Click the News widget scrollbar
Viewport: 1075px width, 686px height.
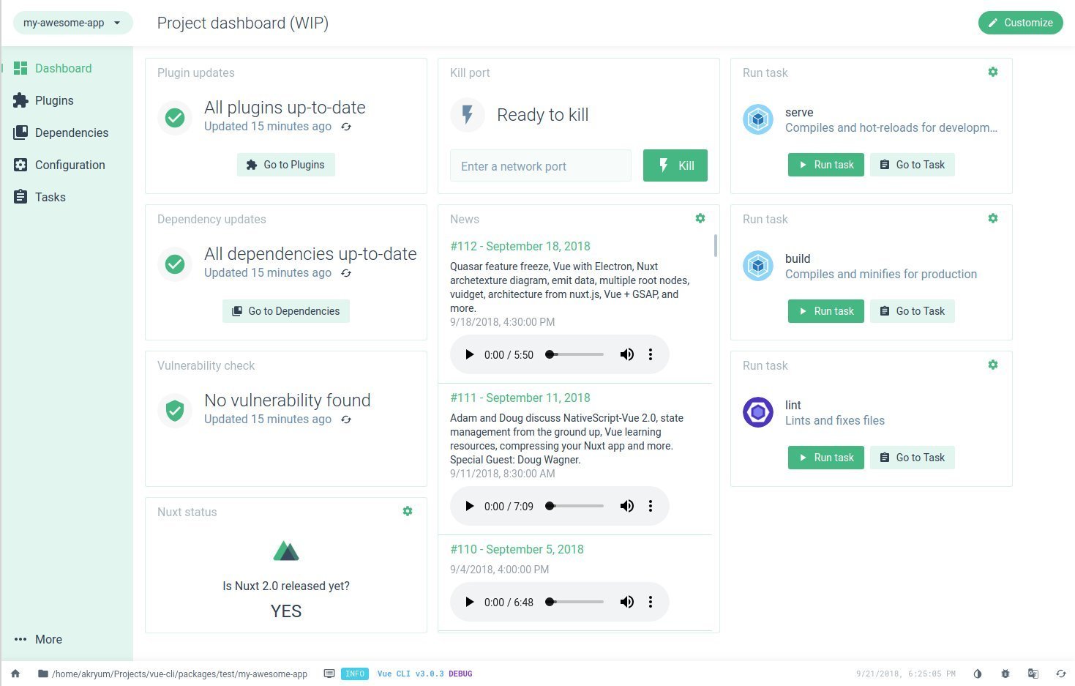click(x=715, y=246)
